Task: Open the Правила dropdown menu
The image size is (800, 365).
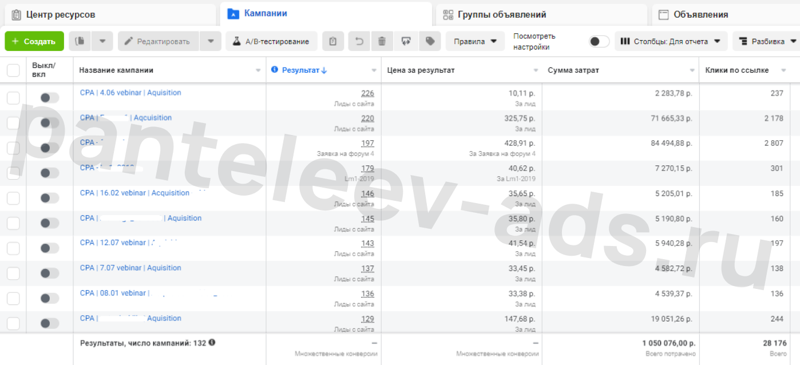Action: pyautogui.click(x=475, y=41)
